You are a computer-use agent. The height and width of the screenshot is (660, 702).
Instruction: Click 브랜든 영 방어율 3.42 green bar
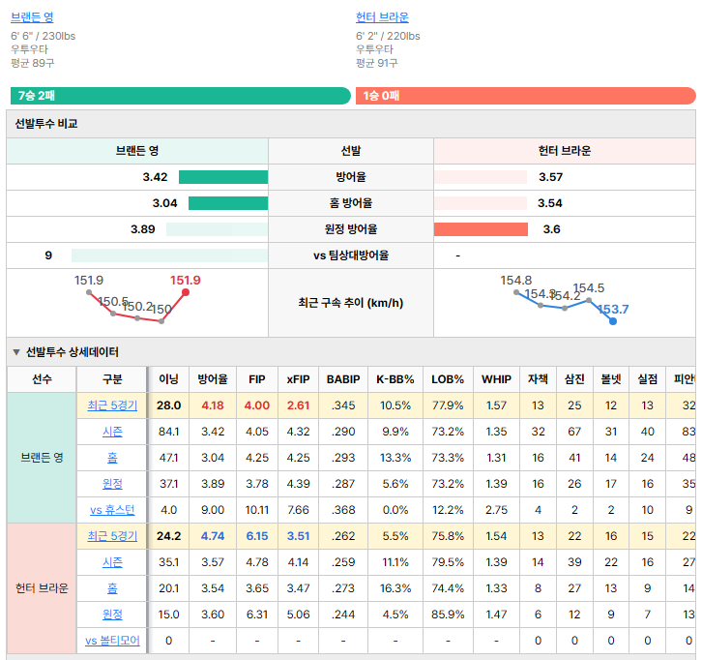point(223,177)
